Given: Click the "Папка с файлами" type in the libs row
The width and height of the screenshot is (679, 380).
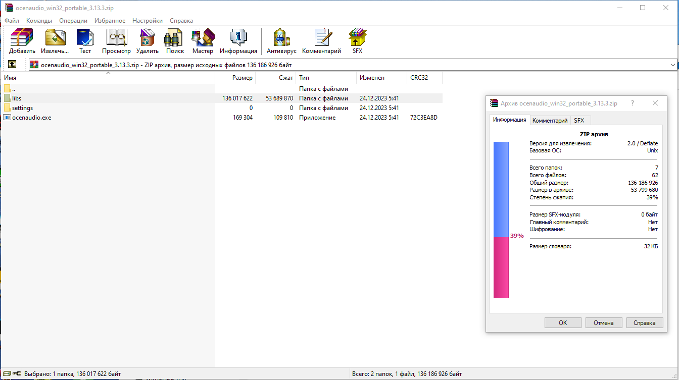Looking at the screenshot, I should coord(323,98).
